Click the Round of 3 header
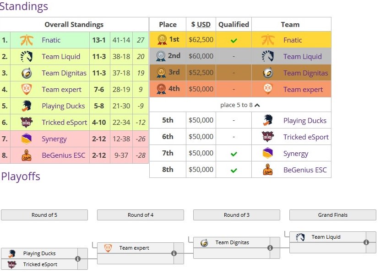The height and width of the screenshot is (273, 380). click(237, 215)
